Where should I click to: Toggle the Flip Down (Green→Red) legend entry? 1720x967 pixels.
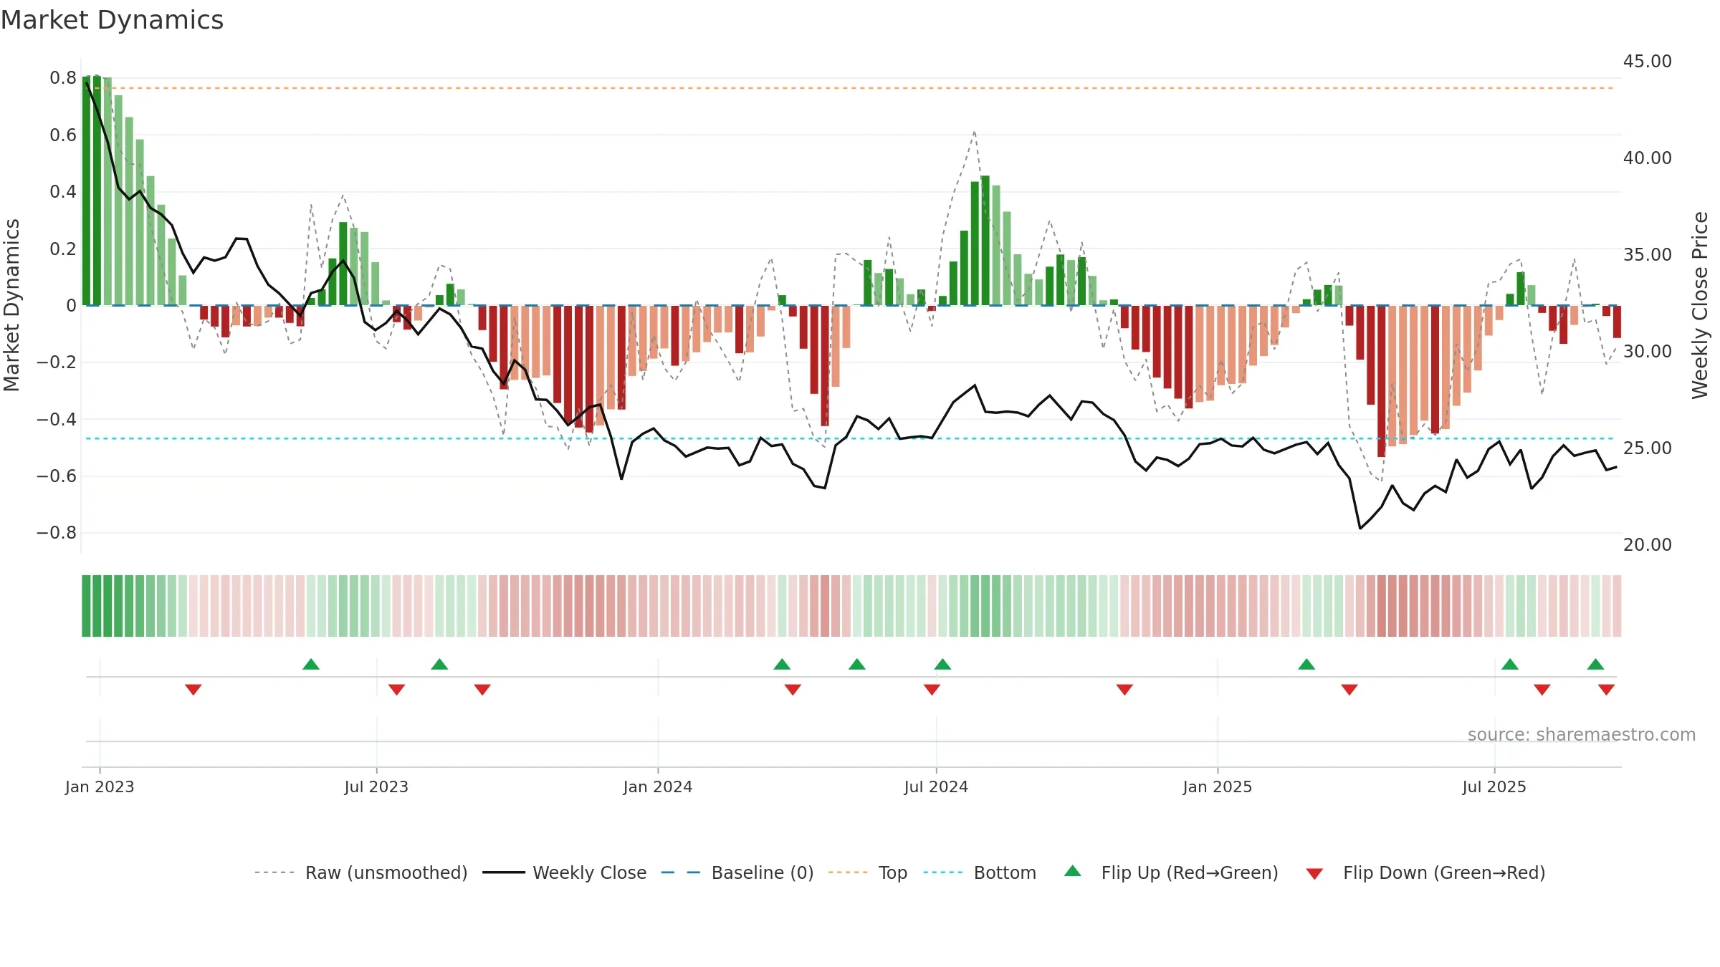pyautogui.click(x=1425, y=872)
